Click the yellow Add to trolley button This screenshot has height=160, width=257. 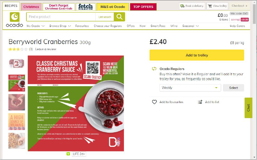click(x=197, y=55)
